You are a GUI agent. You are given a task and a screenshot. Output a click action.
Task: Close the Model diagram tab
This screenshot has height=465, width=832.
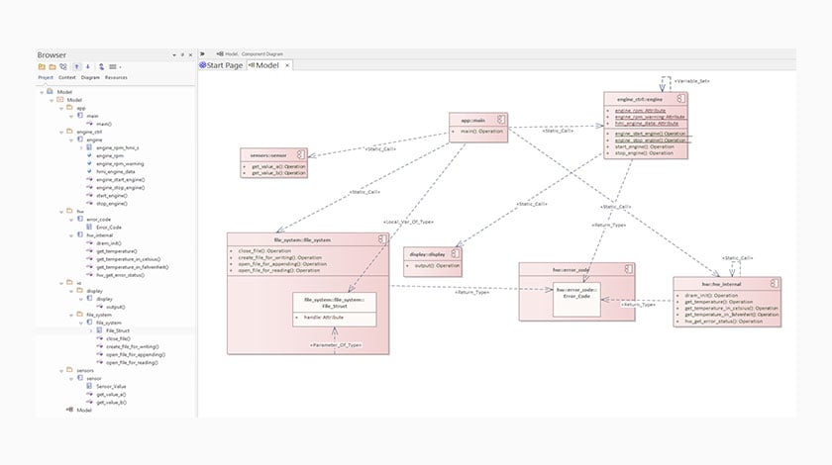point(287,65)
